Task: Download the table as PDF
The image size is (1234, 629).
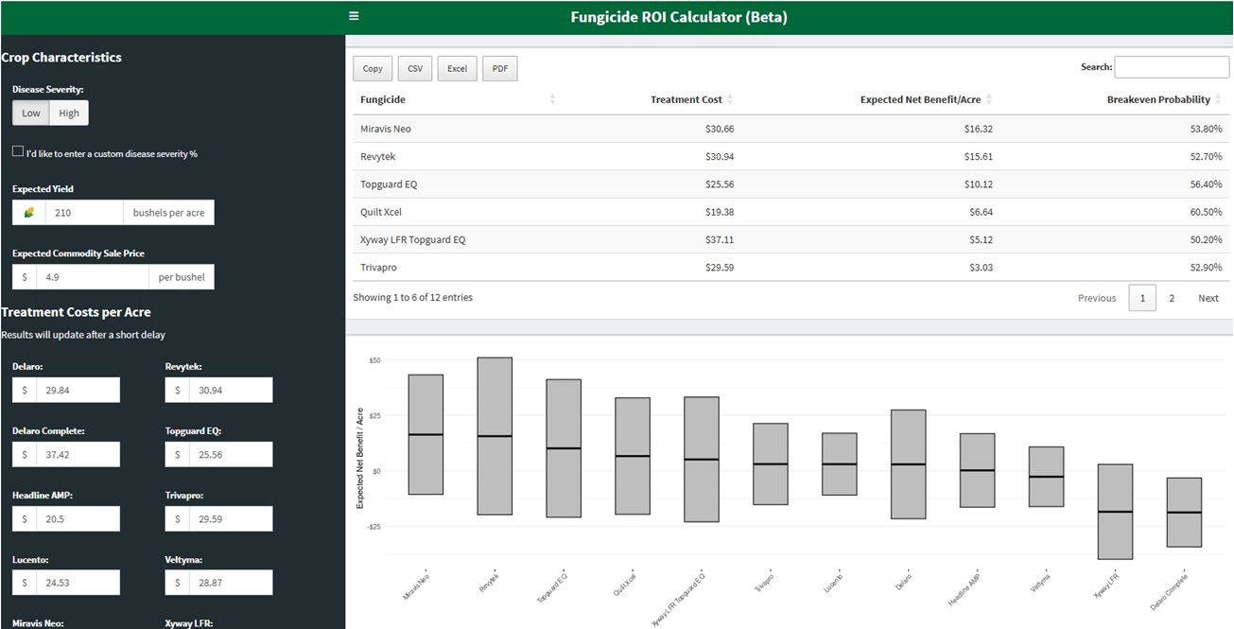Action: pos(499,68)
